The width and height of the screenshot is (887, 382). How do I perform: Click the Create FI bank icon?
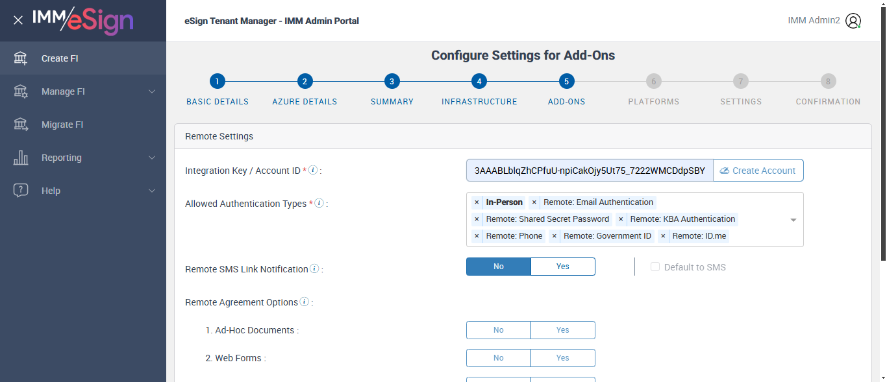click(21, 58)
